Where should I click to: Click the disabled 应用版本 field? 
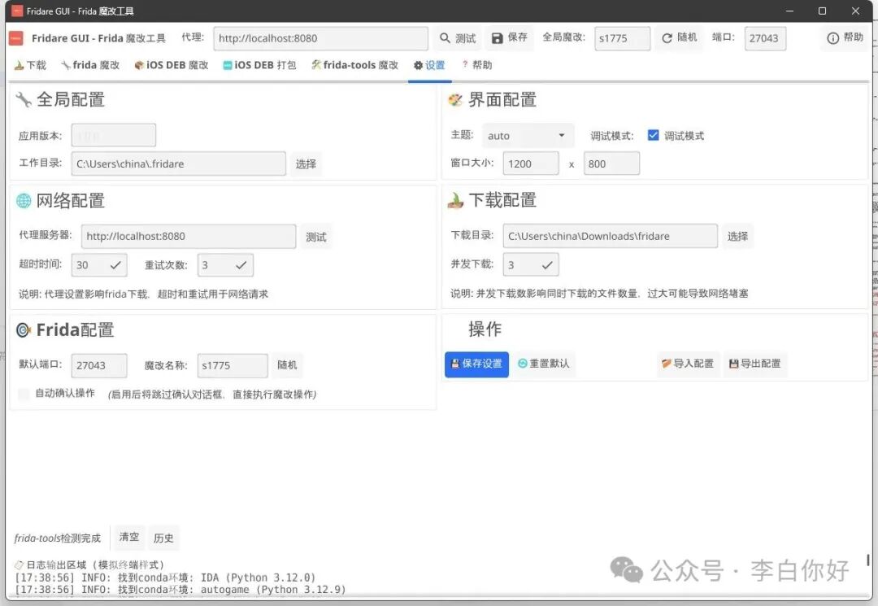pyautogui.click(x=113, y=136)
